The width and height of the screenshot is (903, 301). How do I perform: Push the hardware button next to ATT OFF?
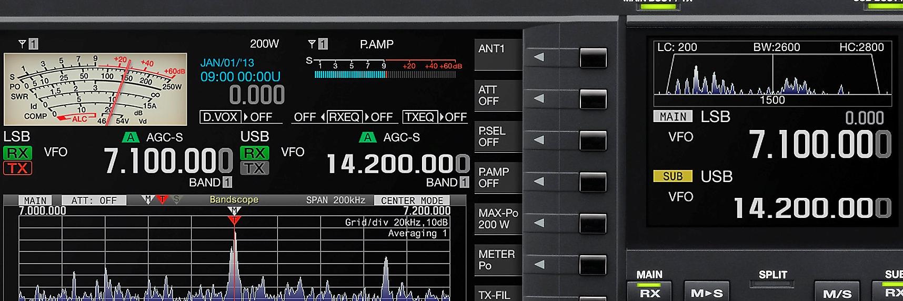[593, 99]
